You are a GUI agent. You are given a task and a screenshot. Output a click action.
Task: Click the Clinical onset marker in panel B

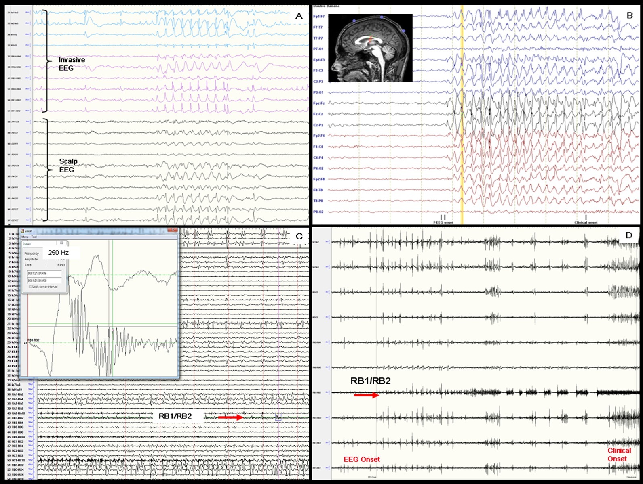[586, 218]
